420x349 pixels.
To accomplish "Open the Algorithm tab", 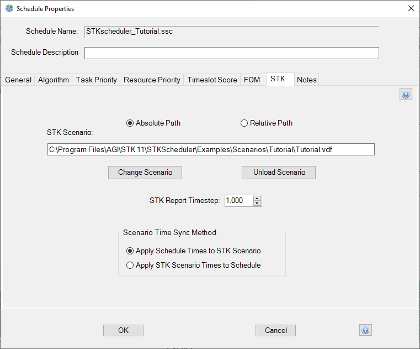I will [x=54, y=80].
